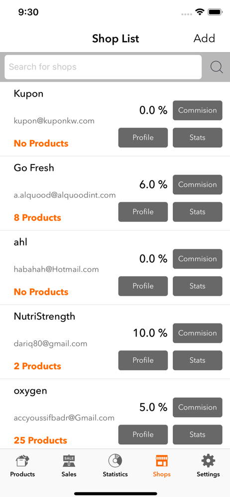Viewport: 230px width, 497px height.
Task: Open the Products tab box icon
Action: point(22,462)
